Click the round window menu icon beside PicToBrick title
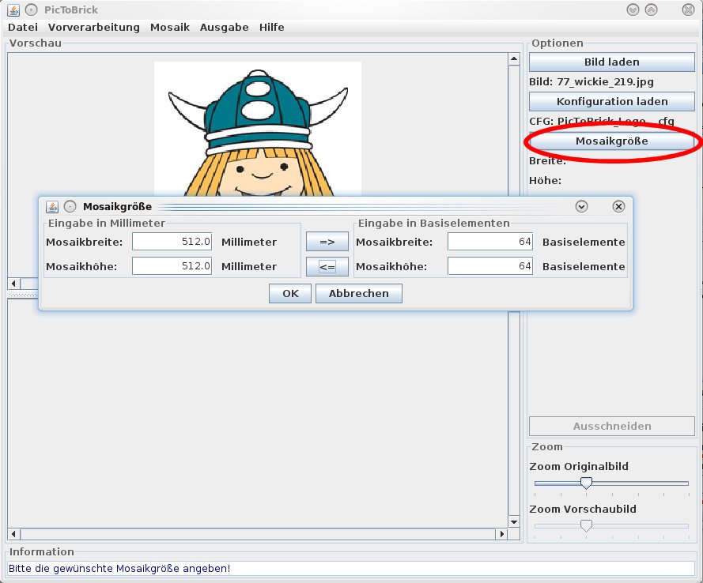Viewport: 703px width, 583px height. point(31,9)
